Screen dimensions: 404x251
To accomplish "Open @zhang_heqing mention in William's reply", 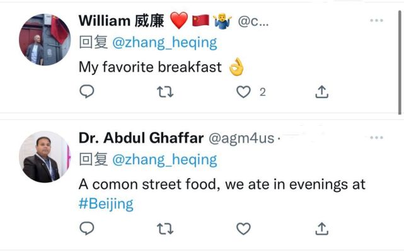I will 164,43.
